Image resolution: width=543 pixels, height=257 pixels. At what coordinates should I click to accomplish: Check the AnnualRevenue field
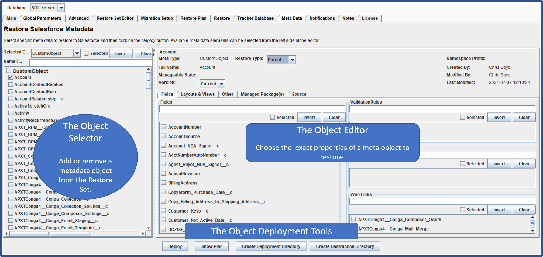pyautogui.click(x=163, y=173)
